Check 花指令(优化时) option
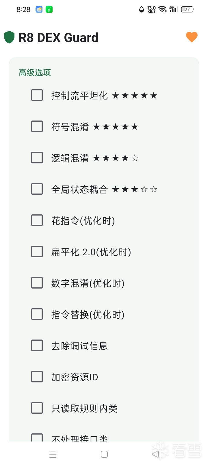This screenshot has width=208, height=467. [x=37, y=220]
